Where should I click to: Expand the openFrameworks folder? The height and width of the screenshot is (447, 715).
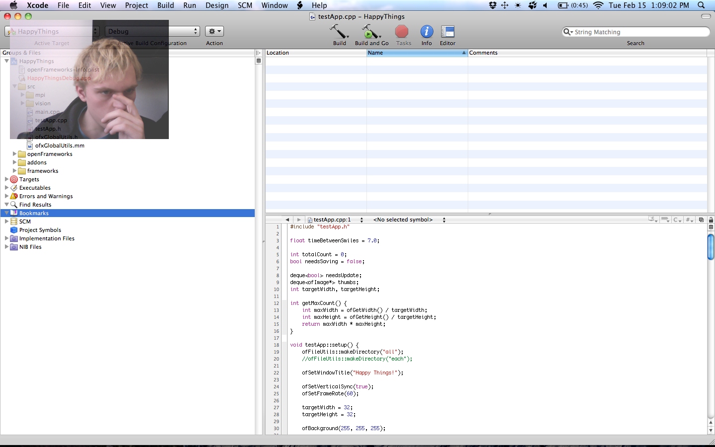click(14, 154)
